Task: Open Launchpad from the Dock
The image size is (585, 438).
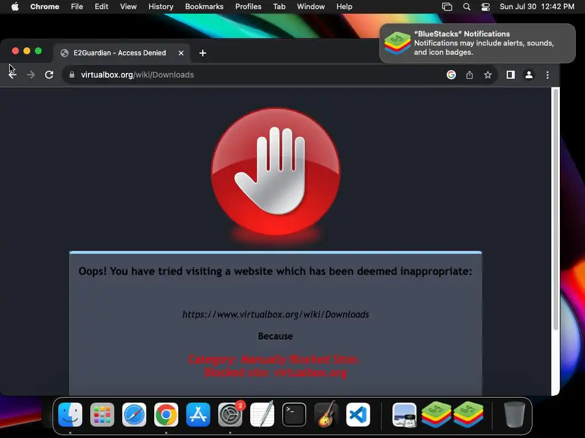Action: tap(102, 415)
